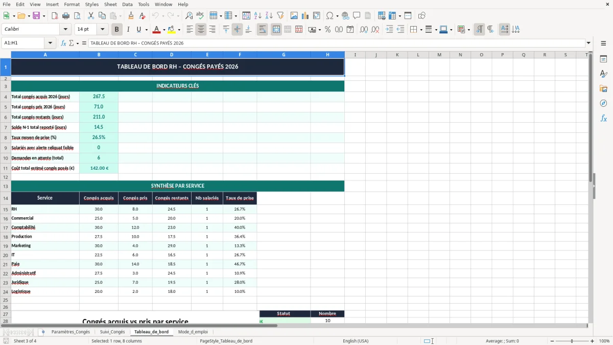Open the Draw Functions shapes icon
613x345 pixels.
tap(421, 16)
